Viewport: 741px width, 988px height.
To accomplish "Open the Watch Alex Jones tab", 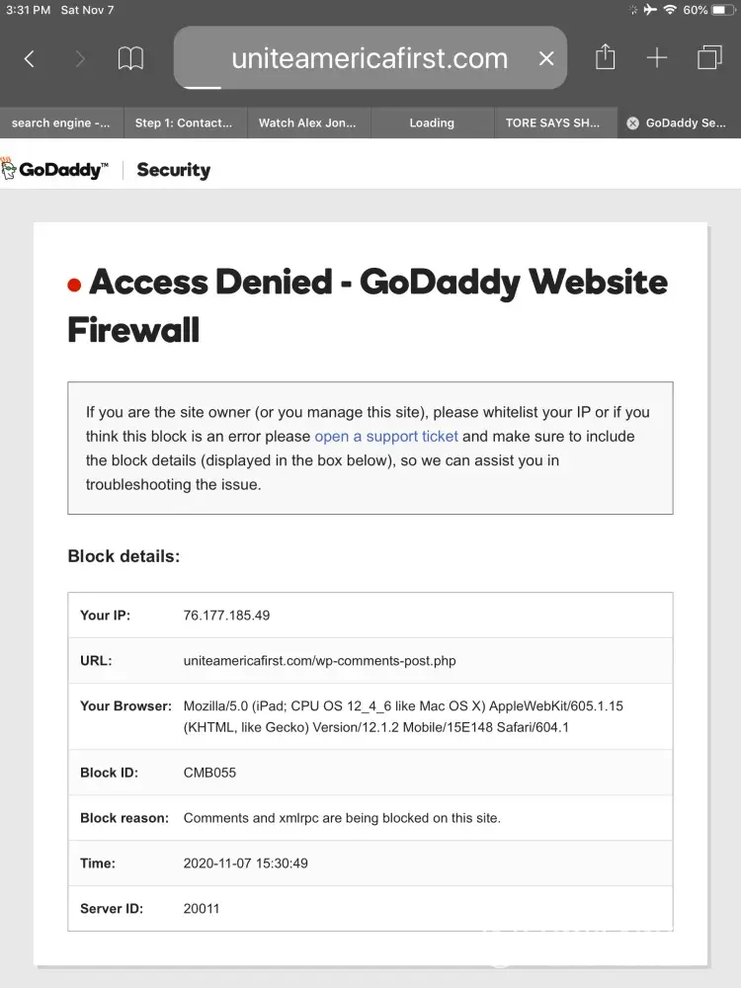I will [308, 123].
